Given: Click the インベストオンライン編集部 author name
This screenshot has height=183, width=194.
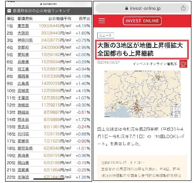Looking at the screenshot, I should click(155, 64).
